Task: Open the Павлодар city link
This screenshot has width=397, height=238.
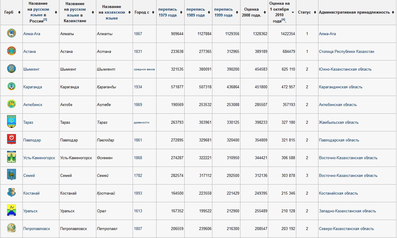Action: (x=32, y=140)
